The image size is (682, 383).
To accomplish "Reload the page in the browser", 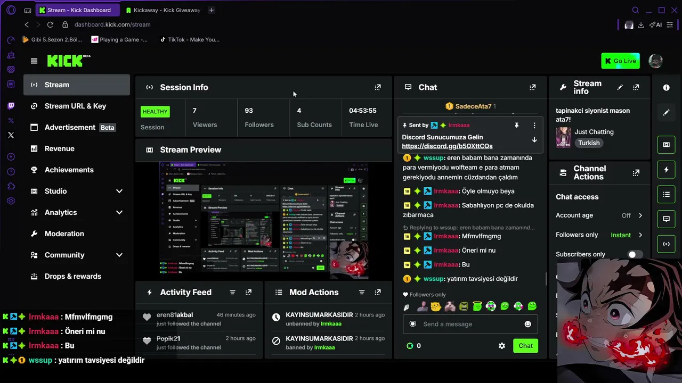I will [x=50, y=24].
